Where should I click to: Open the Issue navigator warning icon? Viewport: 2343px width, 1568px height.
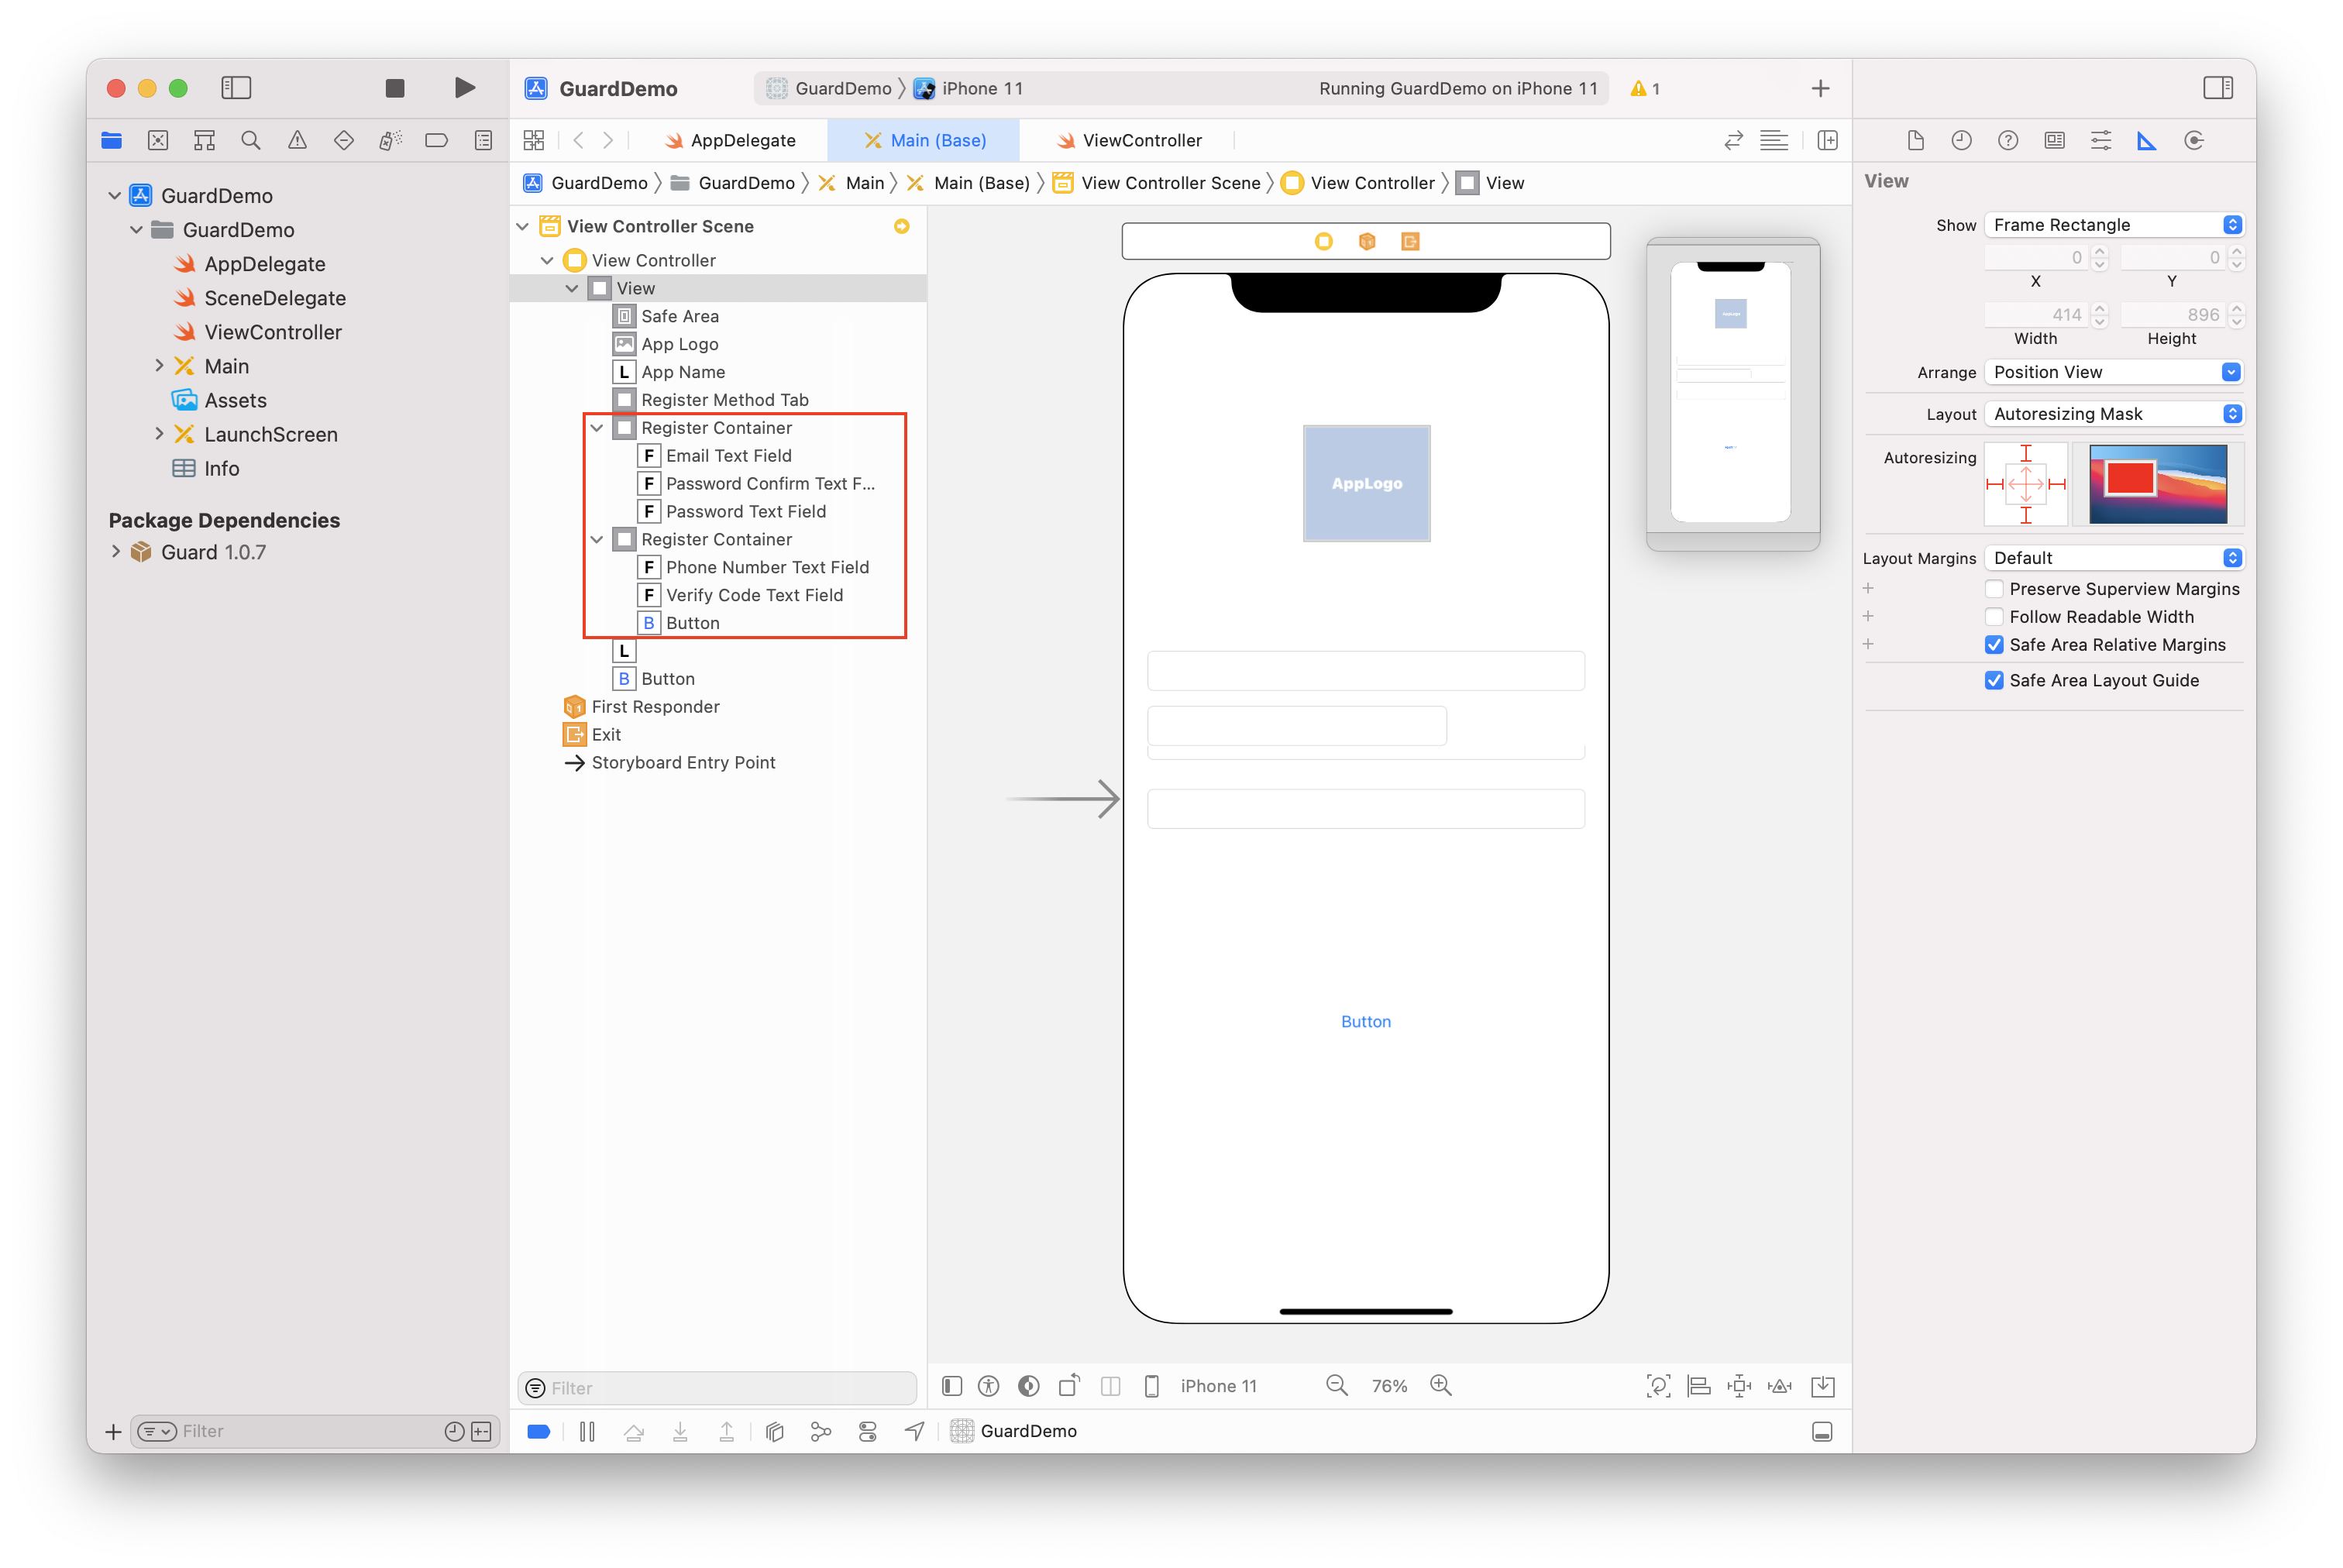point(297,141)
